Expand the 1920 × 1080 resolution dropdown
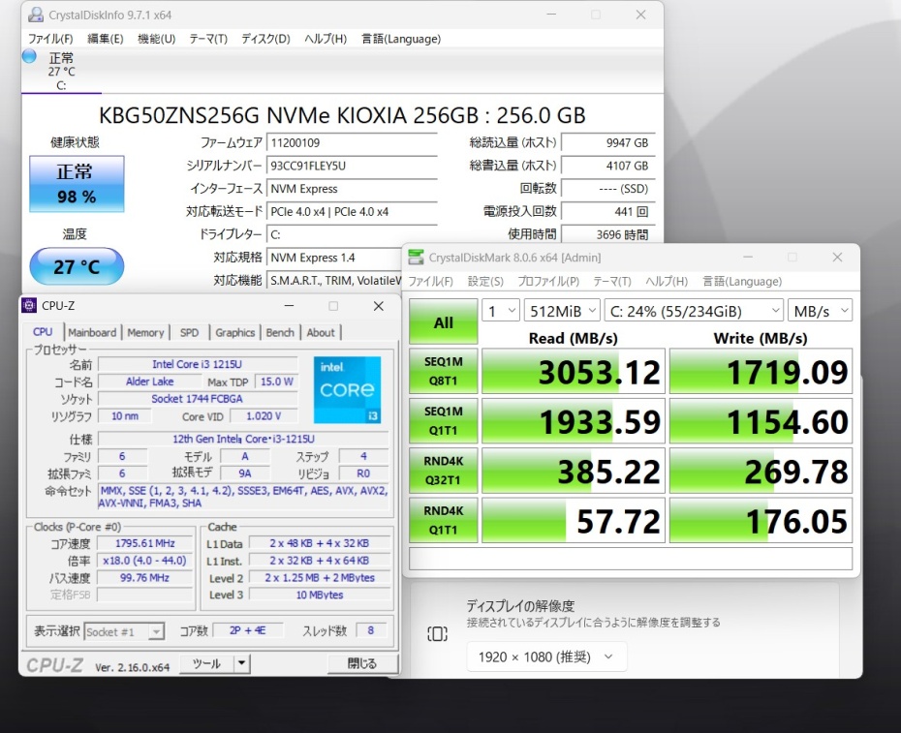Screen dimensions: 901x733 [x=546, y=657]
